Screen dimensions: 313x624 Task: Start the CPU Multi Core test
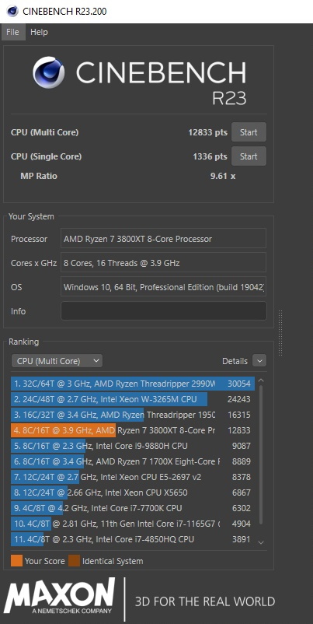pyautogui.click(x=249, y=132)
